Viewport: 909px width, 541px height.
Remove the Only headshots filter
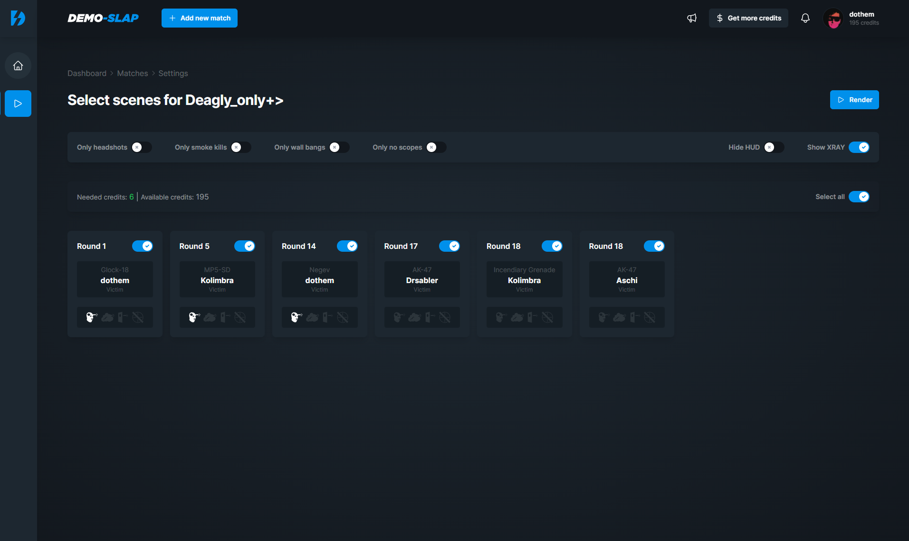click(x=137, y=147)
